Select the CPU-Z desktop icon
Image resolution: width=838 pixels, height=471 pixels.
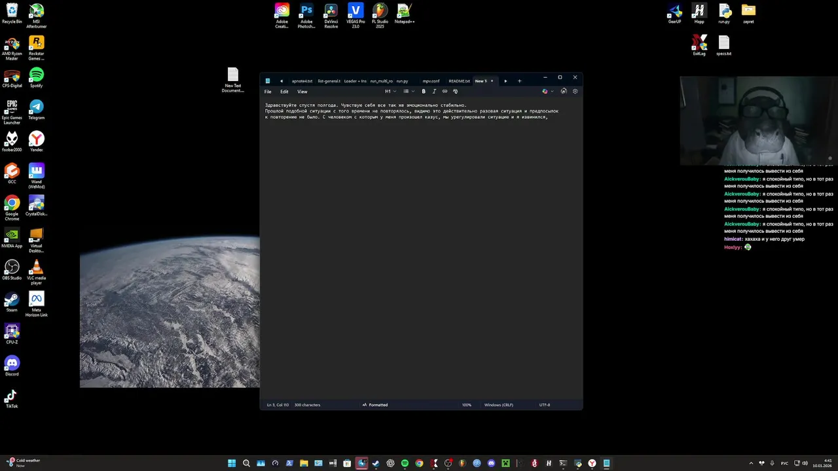(12, 334)
